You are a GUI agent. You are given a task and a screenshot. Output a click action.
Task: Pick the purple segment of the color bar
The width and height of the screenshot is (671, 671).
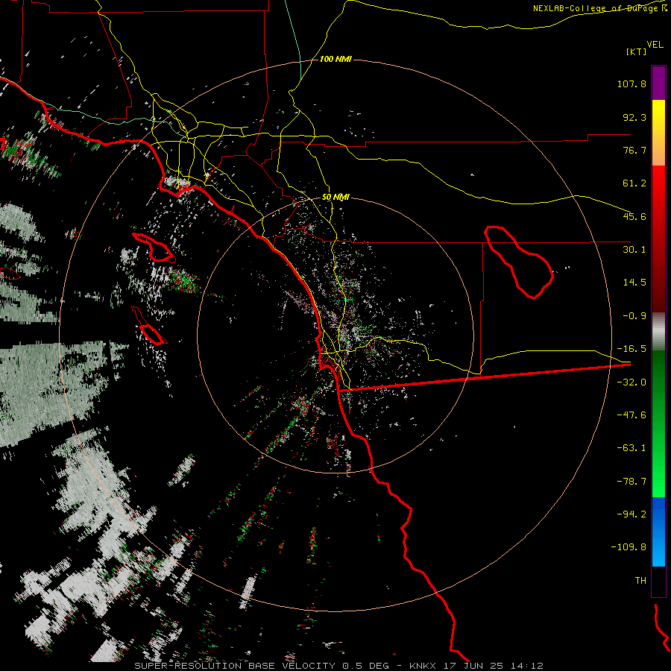click(658, 83)
